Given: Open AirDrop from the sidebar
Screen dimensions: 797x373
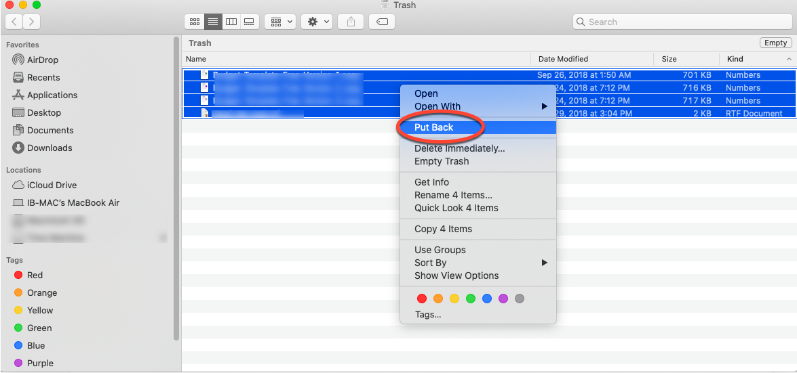Looking at the screenshot, I should [42, 60].
